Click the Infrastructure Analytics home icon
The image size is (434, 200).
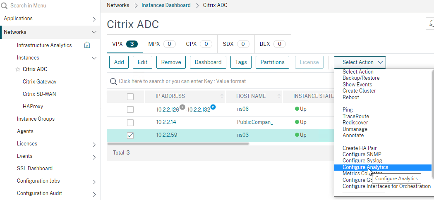coord(87,45)
